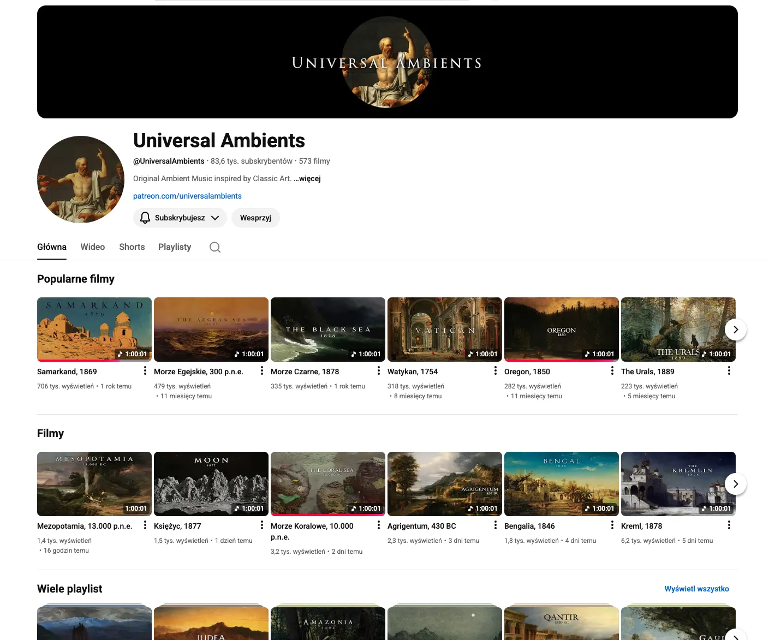Open options menu for Bengalia, 1846
The width and height of the screenshot is (769, 640).
click(612, 525)
